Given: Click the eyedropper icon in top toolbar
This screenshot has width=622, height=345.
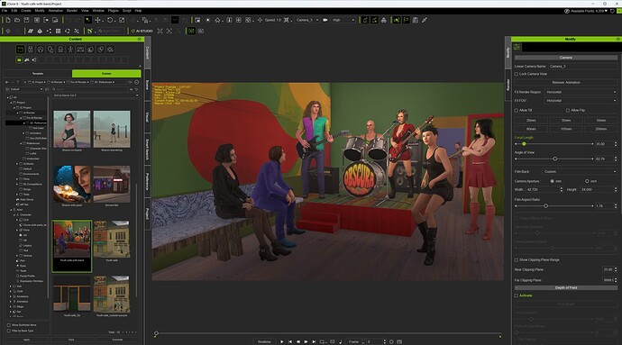Looking at the screenshot, I should tap(425, 20).
